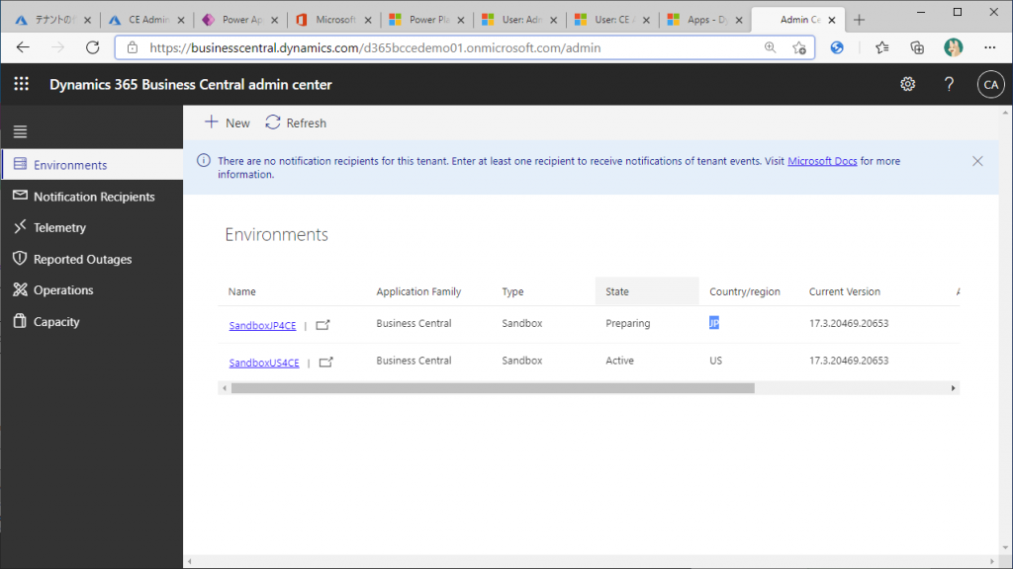Open the browser profile picture
The width and height of the screenshot is (1013, 569).
953,47
